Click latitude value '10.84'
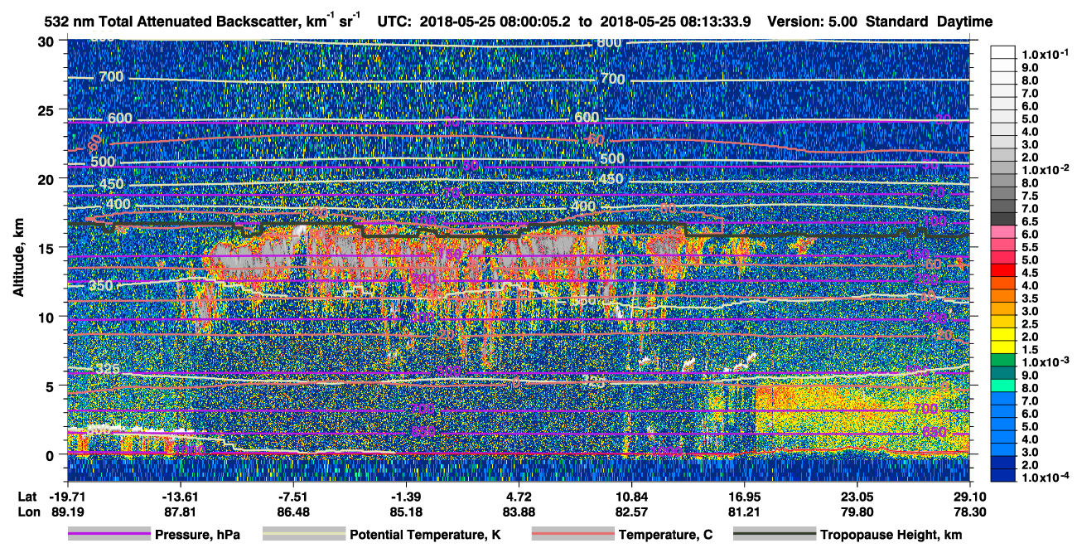 (632, 496)
